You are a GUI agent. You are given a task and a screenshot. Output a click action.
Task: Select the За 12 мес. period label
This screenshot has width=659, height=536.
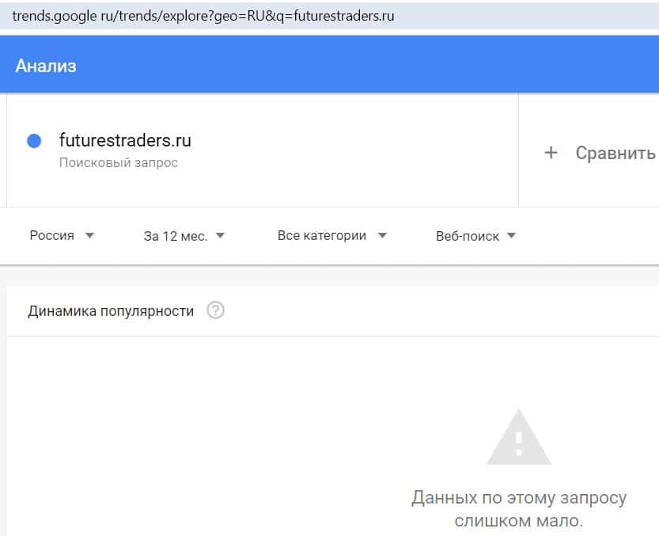coord(176,236)
